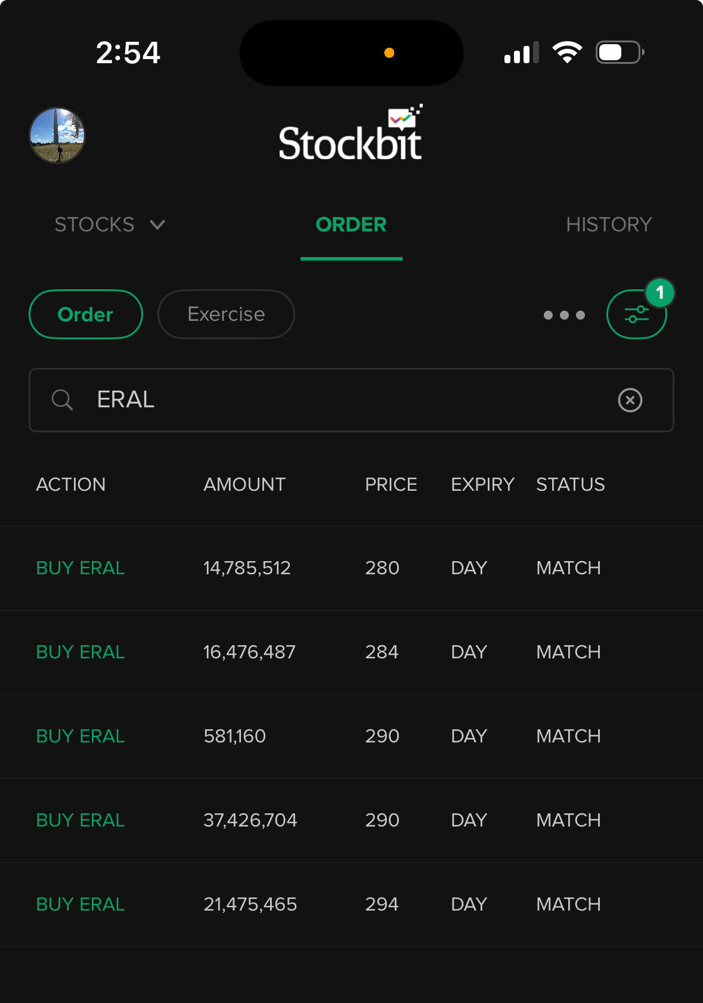Clear the ERAL search text
Image resolution: width=703 pixels, height=1003 pixels.
pos(630,400)
